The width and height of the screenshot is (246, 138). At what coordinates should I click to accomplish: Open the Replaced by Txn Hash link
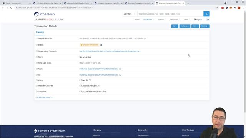tap(109, 51)
